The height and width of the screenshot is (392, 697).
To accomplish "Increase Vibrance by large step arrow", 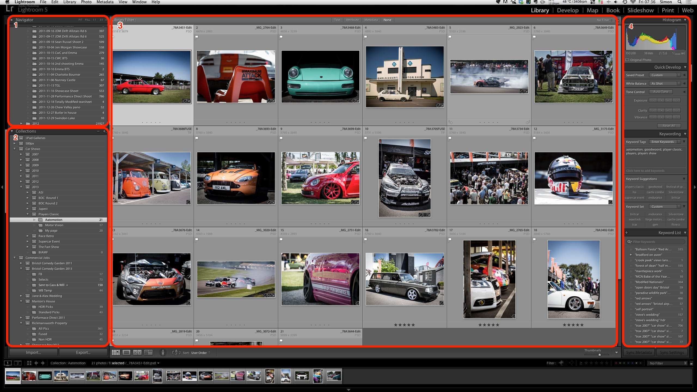I will tap(677, 117).
